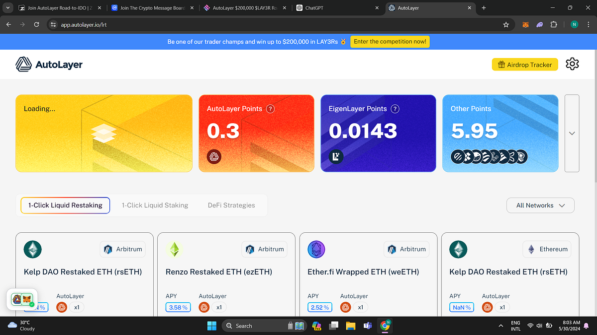Click the AutoLayer token icon on the Points card
This screenshot has height=335, width=597.
coord(214,156)
